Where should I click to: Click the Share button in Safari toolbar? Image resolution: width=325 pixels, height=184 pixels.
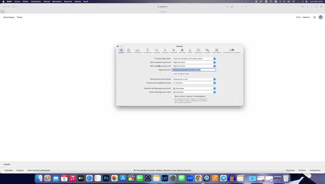(317, 6)
